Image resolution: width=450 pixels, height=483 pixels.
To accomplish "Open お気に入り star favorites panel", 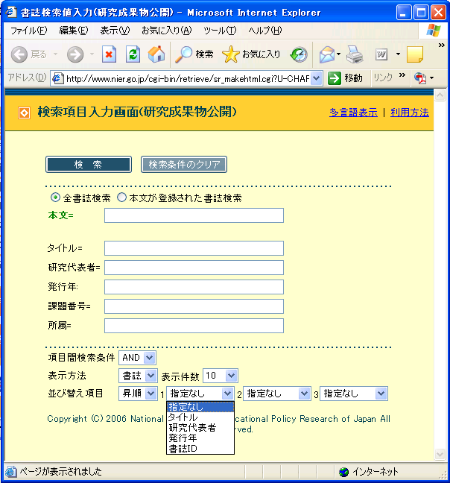I will [x=252, y=54].
